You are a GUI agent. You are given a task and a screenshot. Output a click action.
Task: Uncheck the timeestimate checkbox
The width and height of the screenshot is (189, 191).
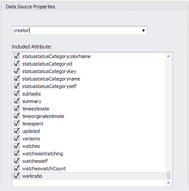coord(16,108)
